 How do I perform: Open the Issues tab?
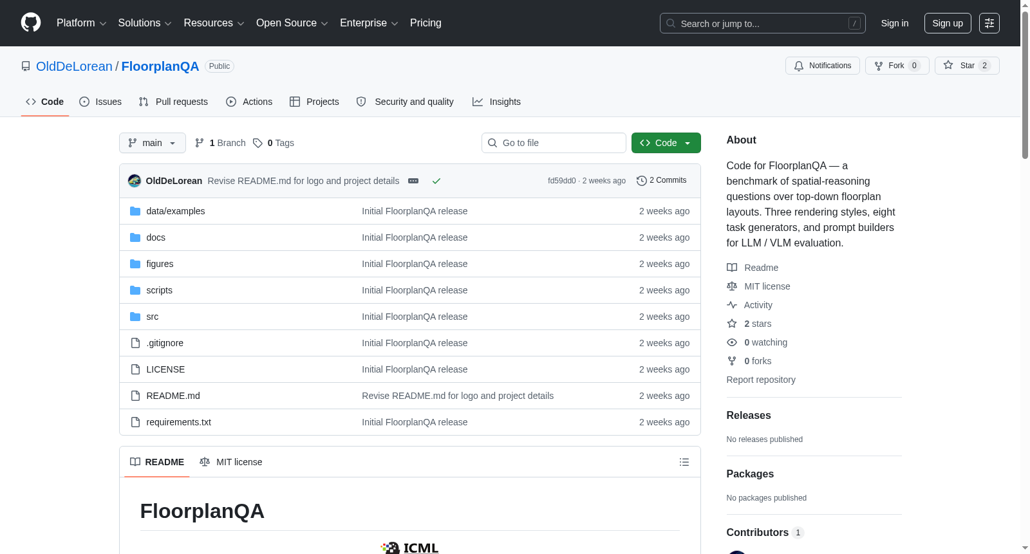pos(100,102)
